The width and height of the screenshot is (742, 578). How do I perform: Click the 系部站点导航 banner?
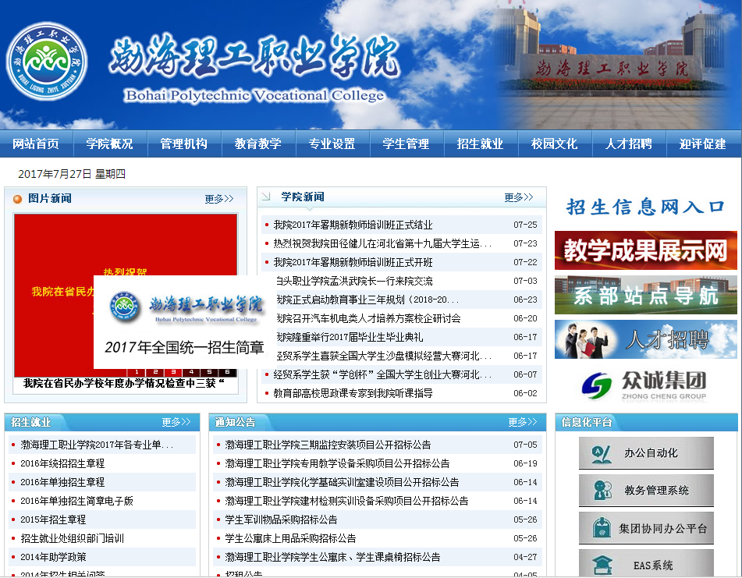[x=645, y=295]
